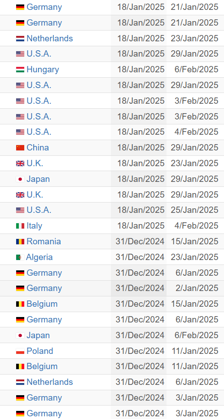
Task: Click the Japan flag dated 29/Jan/2025
Action: 20,179
